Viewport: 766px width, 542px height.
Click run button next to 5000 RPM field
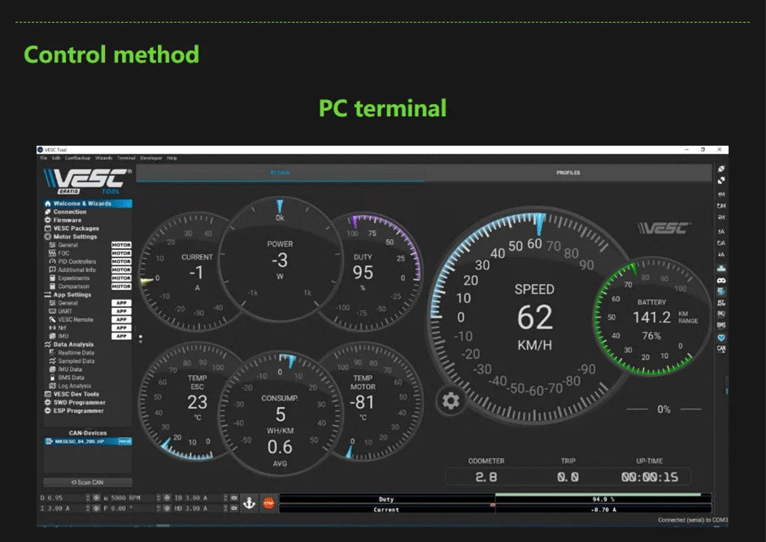tap(166, 497)
